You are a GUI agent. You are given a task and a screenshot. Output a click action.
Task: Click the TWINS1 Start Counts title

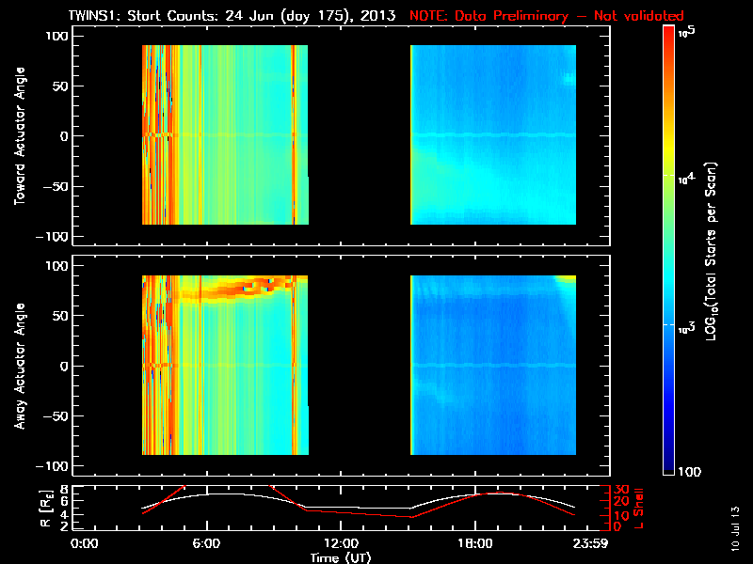point(232,15)
